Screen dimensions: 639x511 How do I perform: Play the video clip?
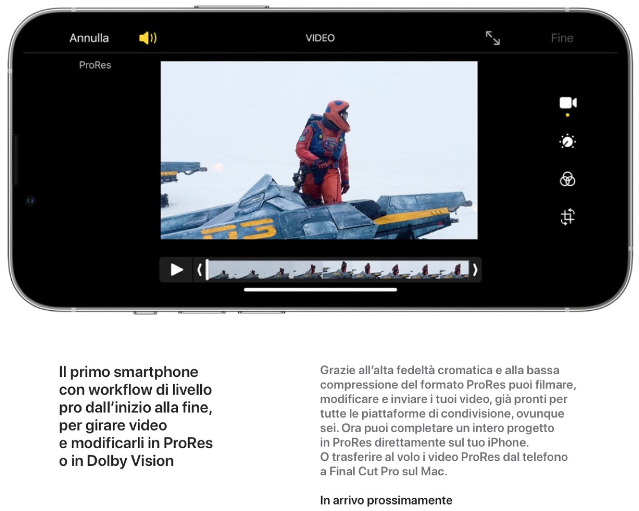pos(177,270)
